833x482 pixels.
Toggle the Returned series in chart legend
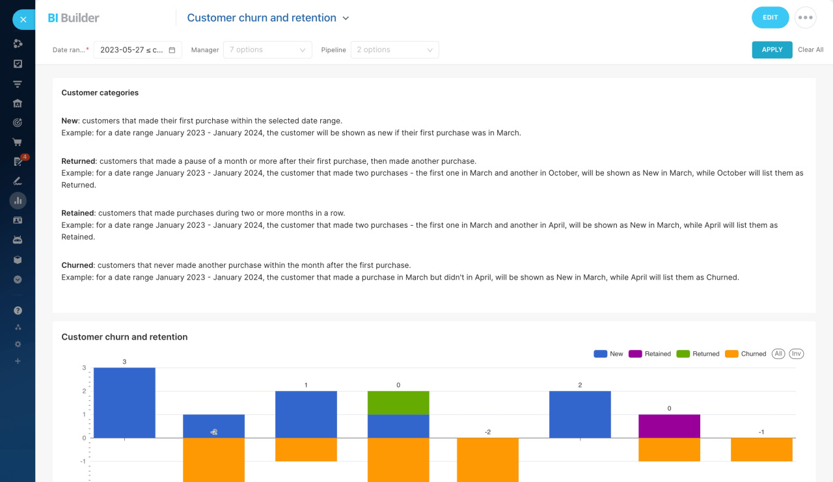point(698,354)
